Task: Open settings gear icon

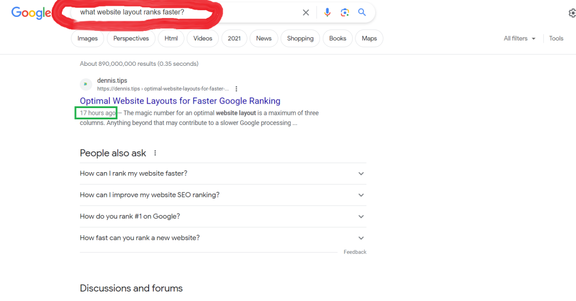Action: point(572,14)
